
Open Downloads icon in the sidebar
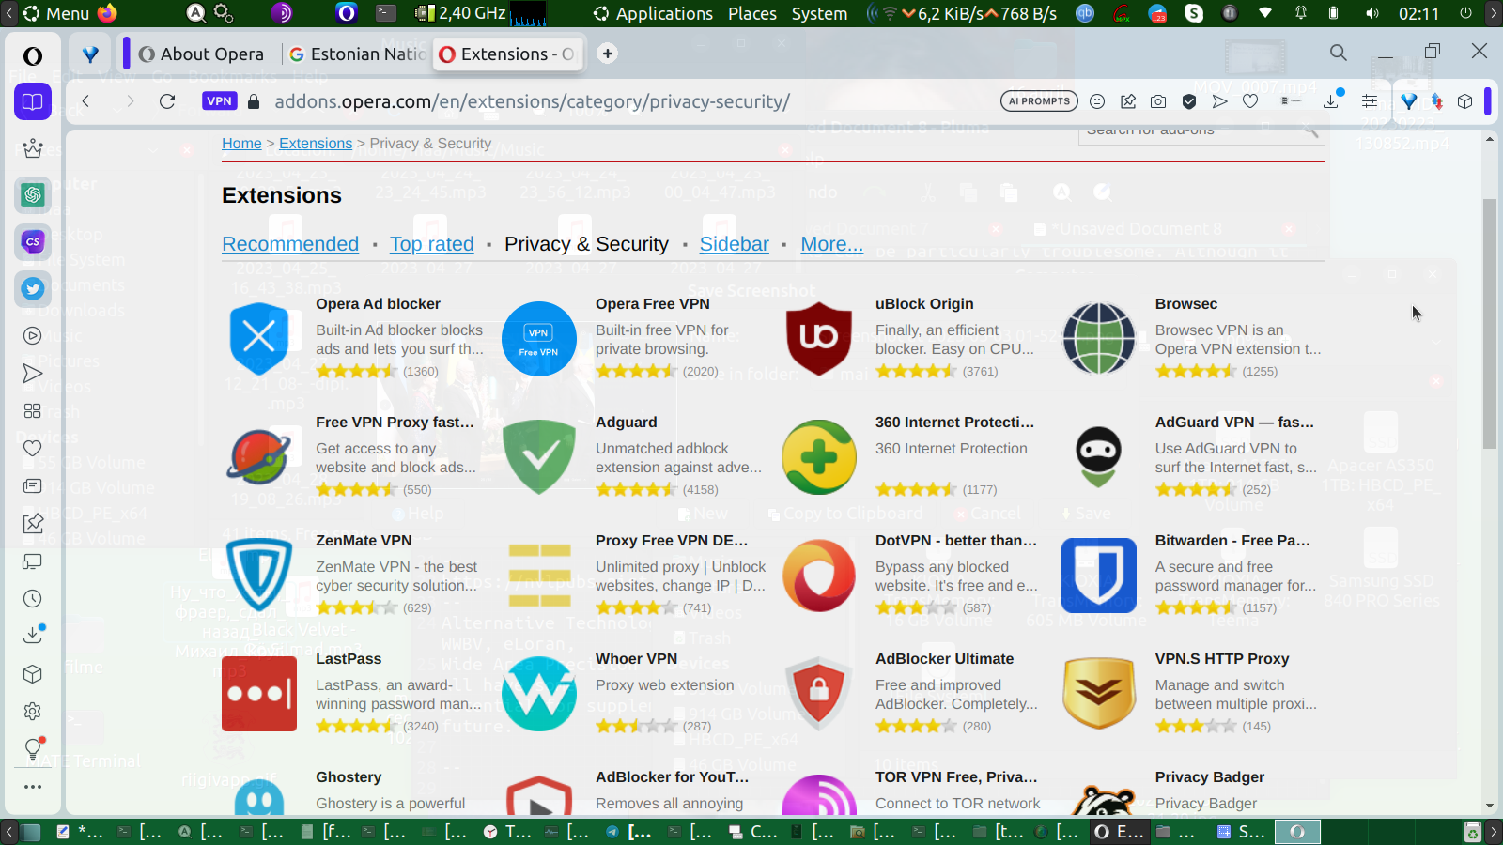click(x=33, y=636)
